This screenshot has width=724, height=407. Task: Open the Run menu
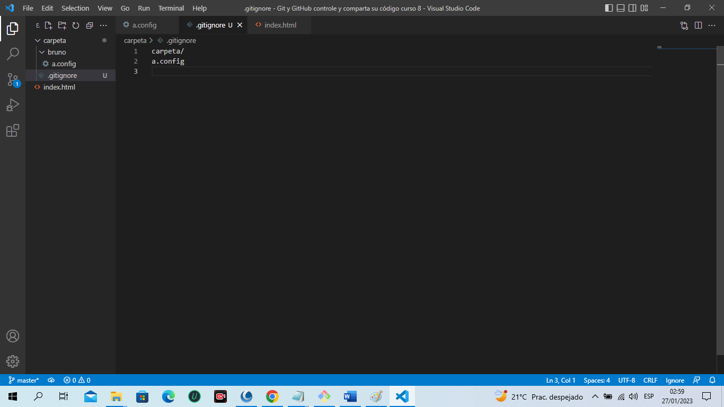click(x=144, y=8)
